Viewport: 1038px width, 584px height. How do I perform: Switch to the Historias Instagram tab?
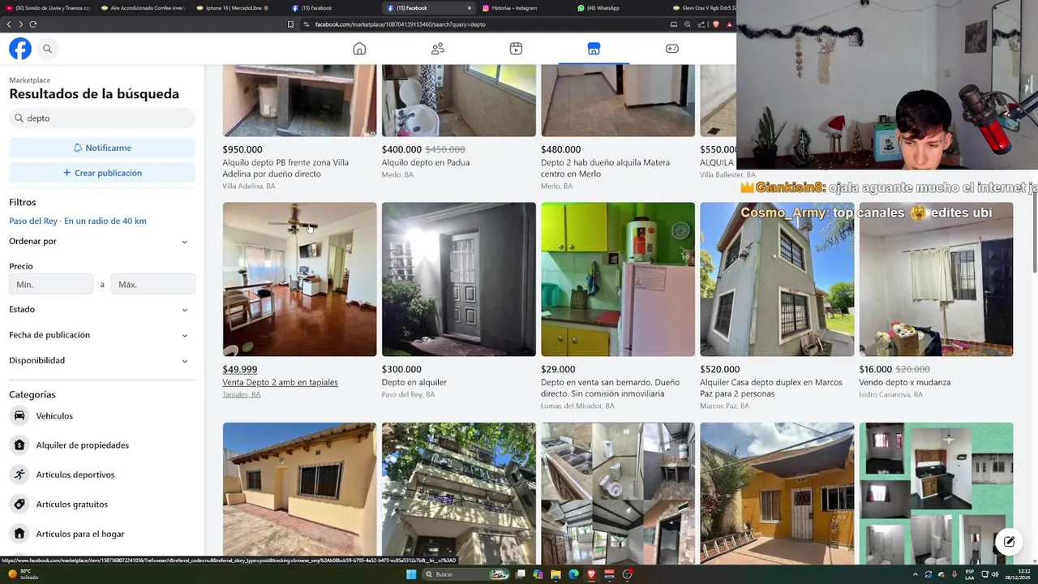[x=524, y=8]
